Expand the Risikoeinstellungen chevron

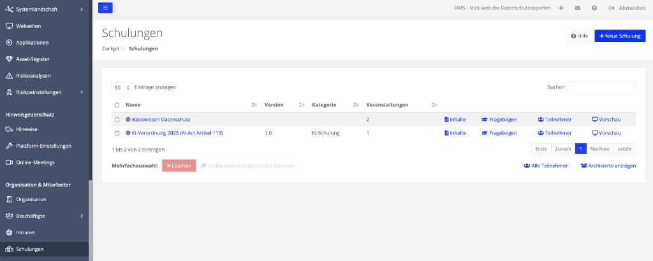pos(82,92)
